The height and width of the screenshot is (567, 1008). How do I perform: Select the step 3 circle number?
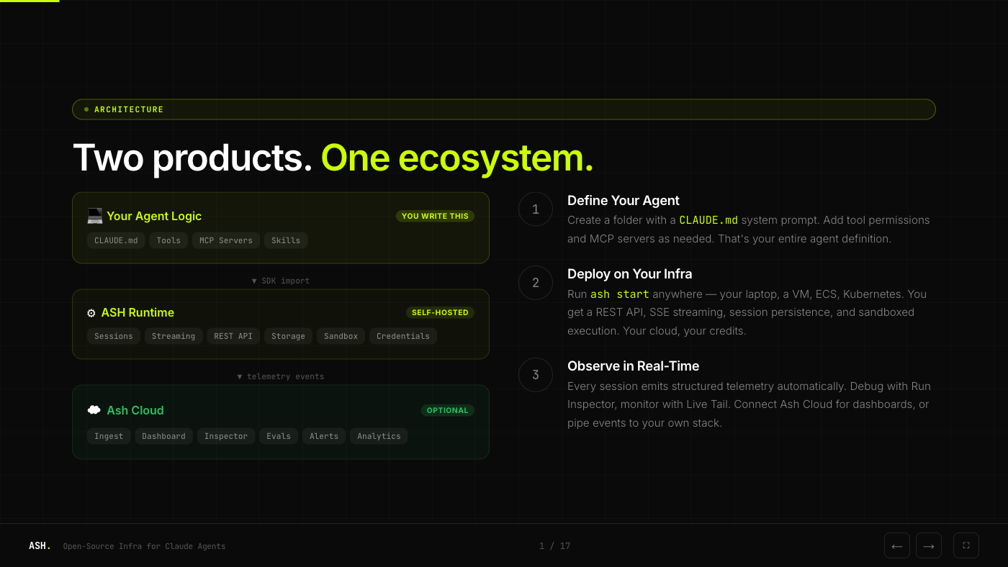click(x=535, y=375)
